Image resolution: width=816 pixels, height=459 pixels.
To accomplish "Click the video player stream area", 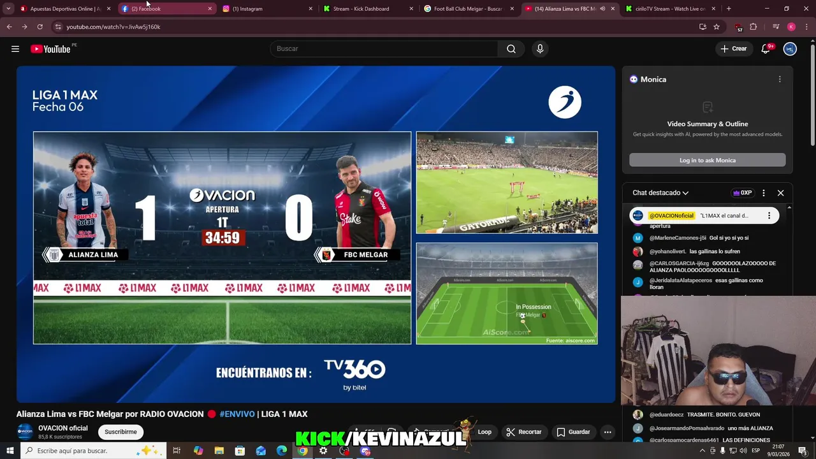I will pos(316,234).
